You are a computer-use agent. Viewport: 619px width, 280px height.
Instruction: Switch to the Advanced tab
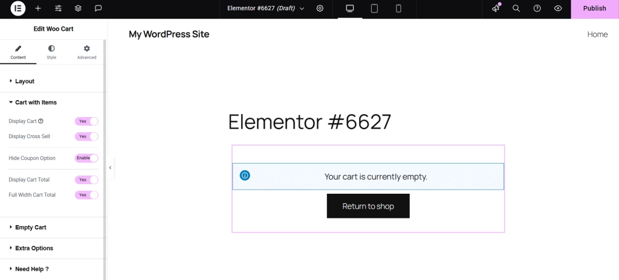[86, 52]
